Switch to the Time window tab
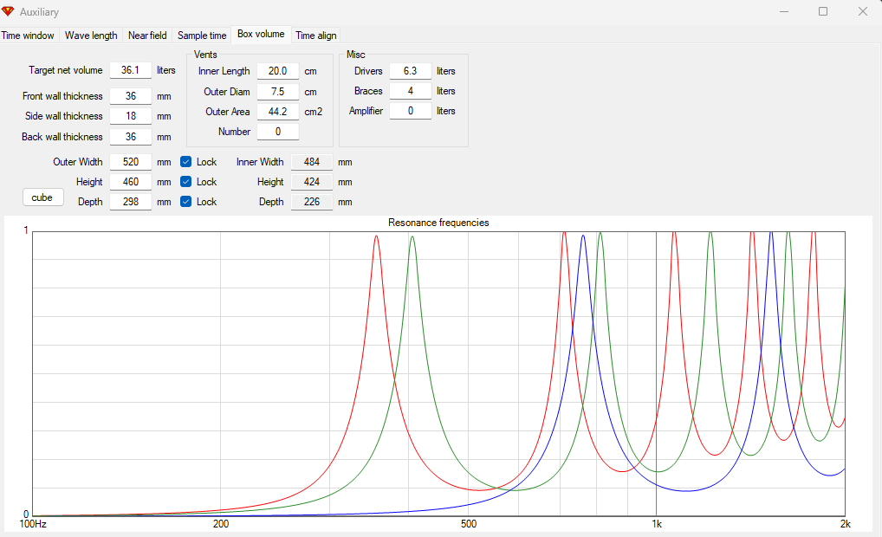The height and width of the screenshot is (537, 882). 28,36
